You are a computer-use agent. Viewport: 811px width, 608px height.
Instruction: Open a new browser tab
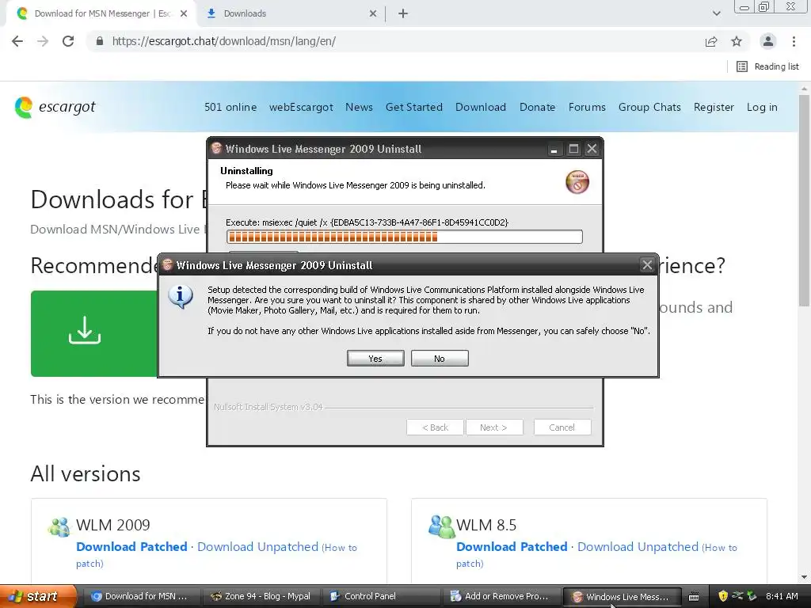click(403, 13)
